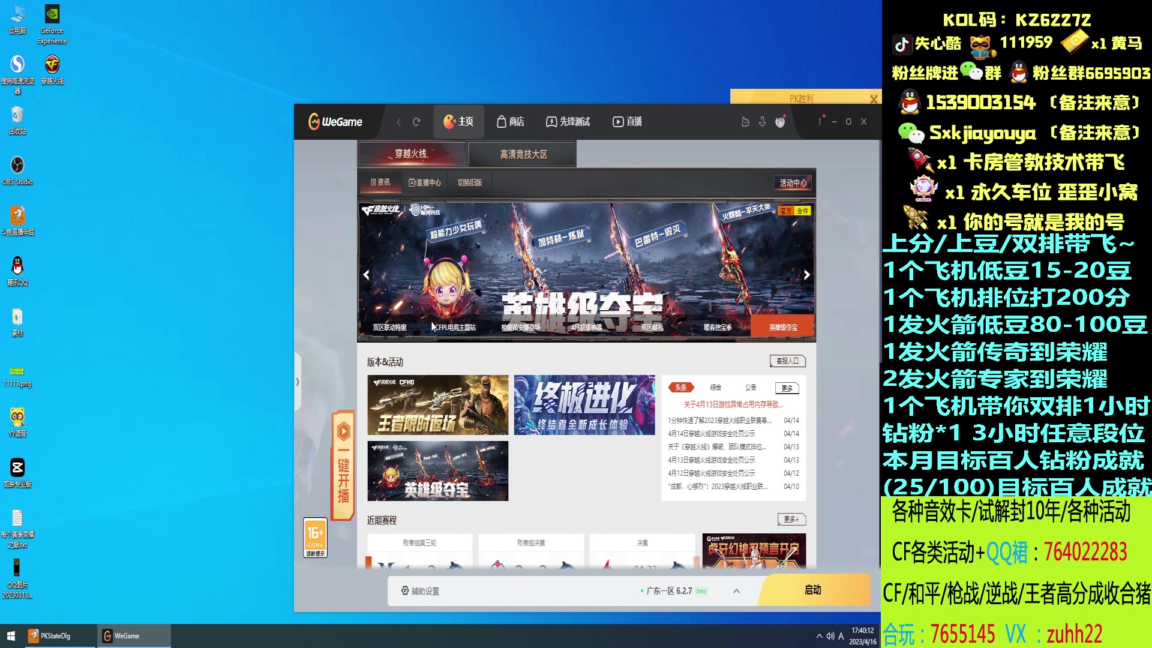Select the 英雄级夺宝 banner item
The width and height of the screenshot is (1152, 648).
coord(783,328)
